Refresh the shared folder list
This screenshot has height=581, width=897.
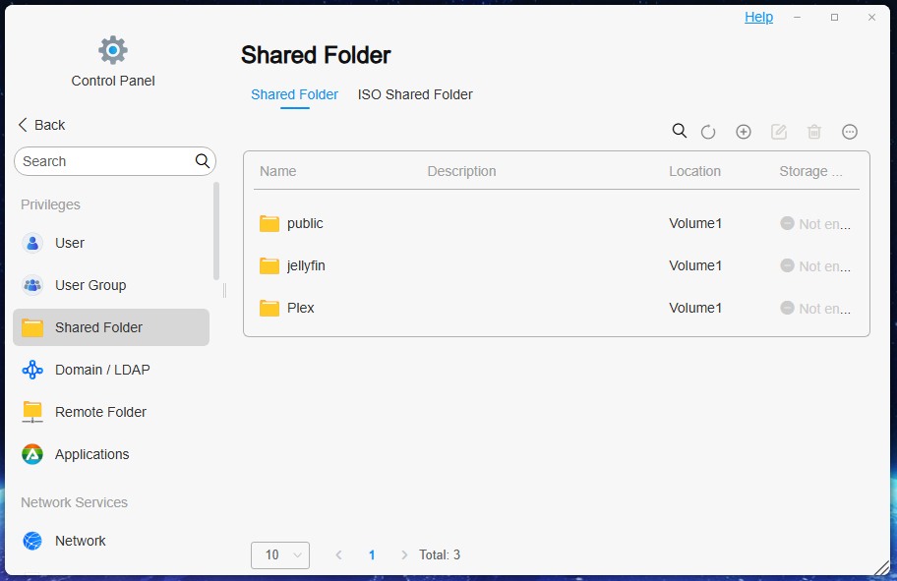coord(708,132)
